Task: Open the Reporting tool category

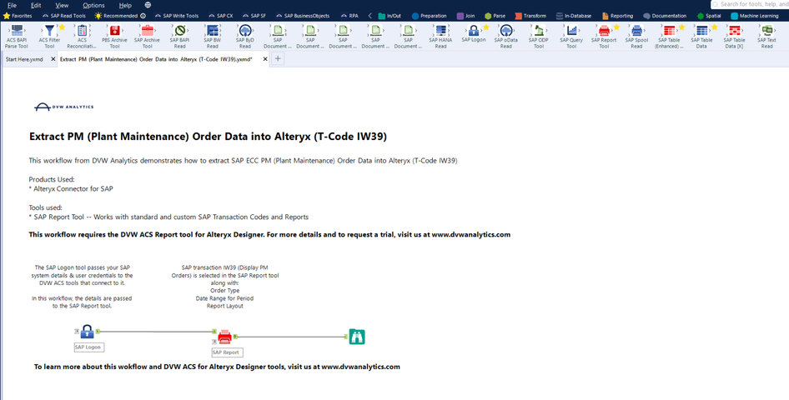Action: tap(617, 16)
